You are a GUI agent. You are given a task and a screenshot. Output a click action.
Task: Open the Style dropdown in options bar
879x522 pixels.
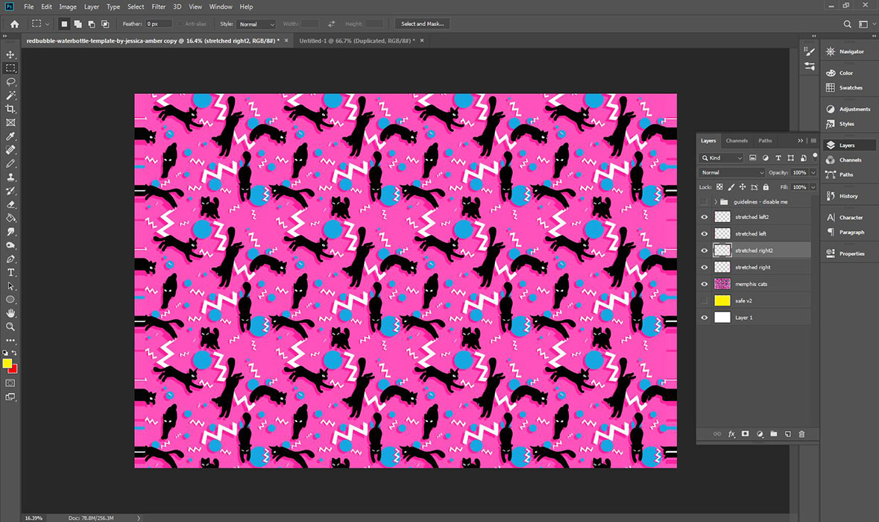click(256, 24)
